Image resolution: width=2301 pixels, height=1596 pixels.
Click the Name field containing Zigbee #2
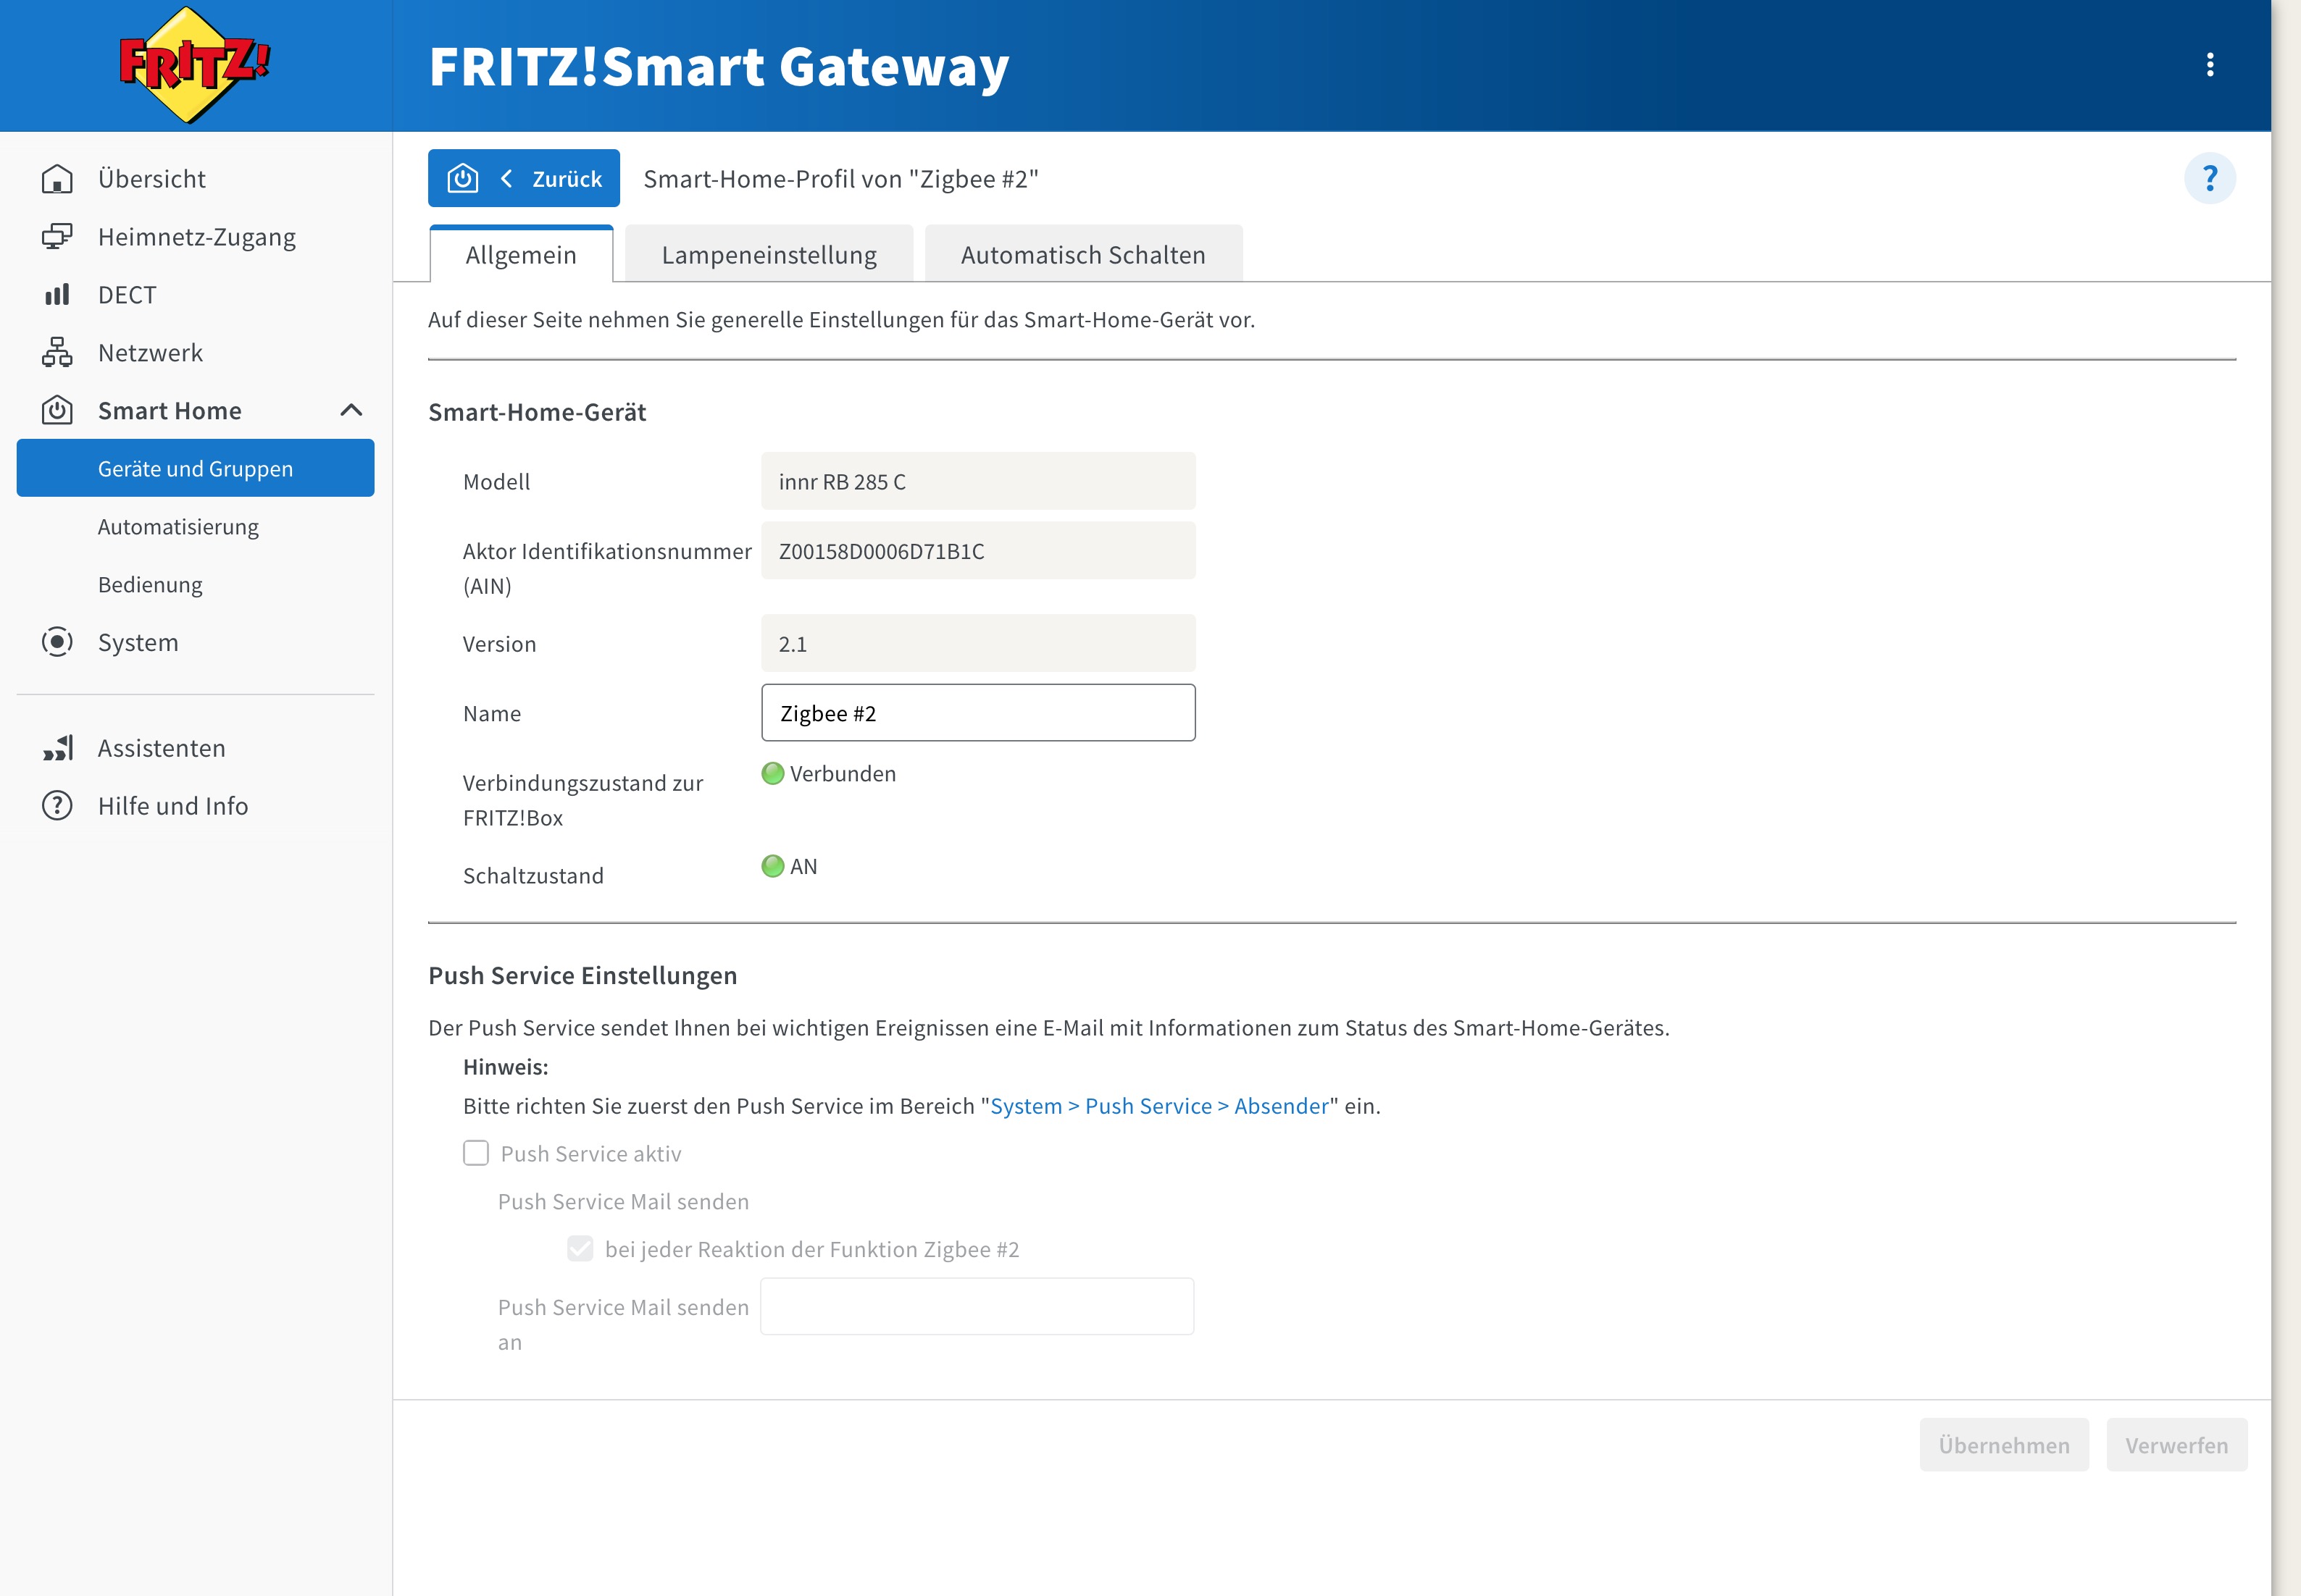click(977, 713)
